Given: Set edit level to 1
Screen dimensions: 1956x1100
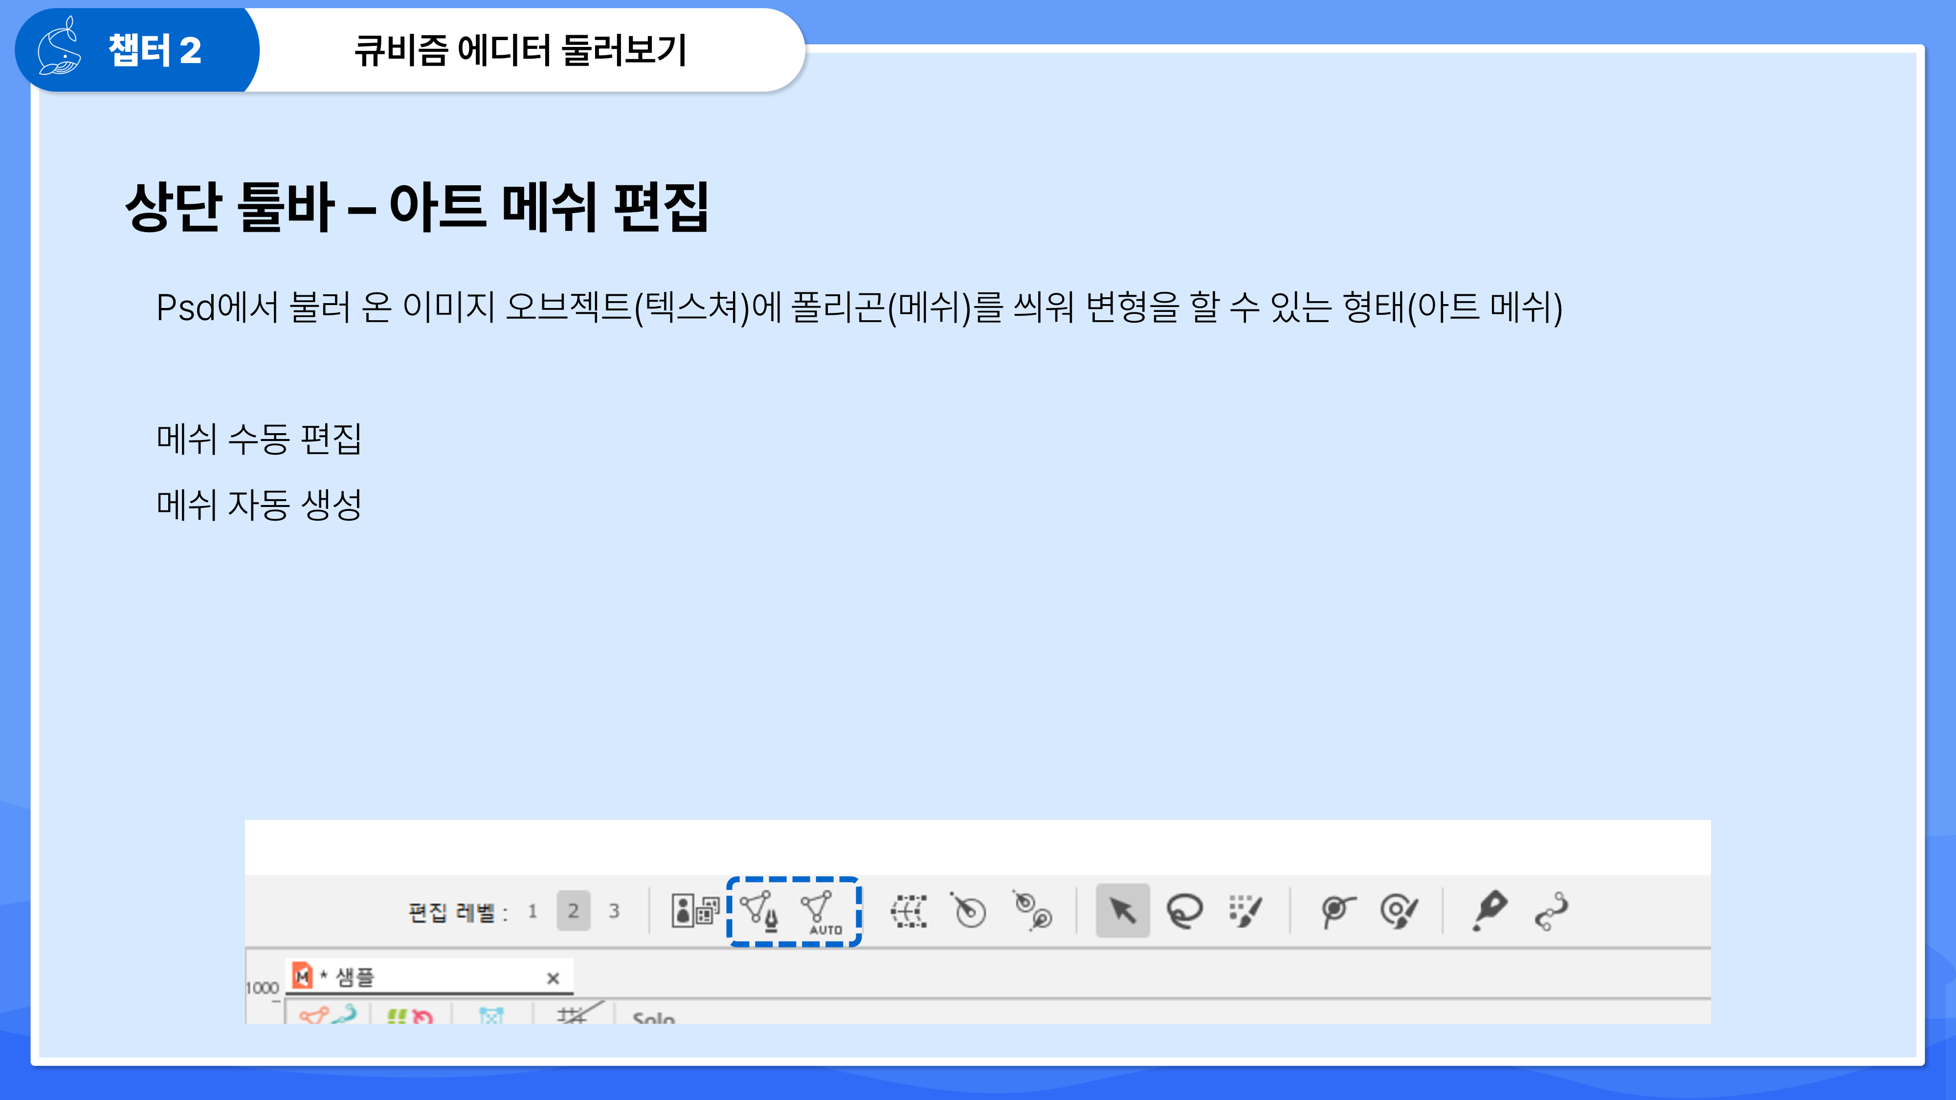Looking at the screenshot, I should point(533,911).
